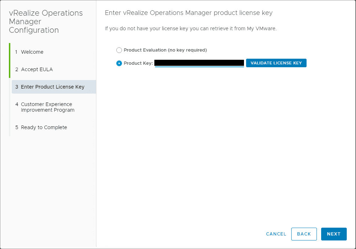Click the green completed-steps progress bar
Image resolution: width=356 pixels, height=249 pixels.
click(x=10, y=60)
